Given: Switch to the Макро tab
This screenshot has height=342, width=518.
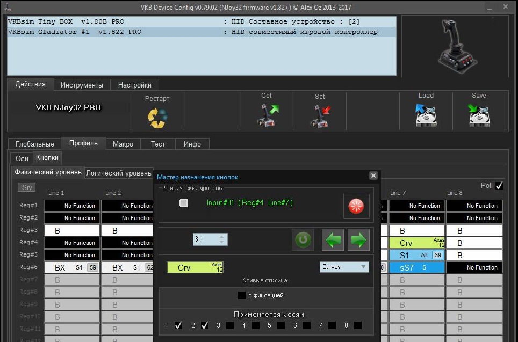Looking at the screenshot, I should tap(123, 144).
